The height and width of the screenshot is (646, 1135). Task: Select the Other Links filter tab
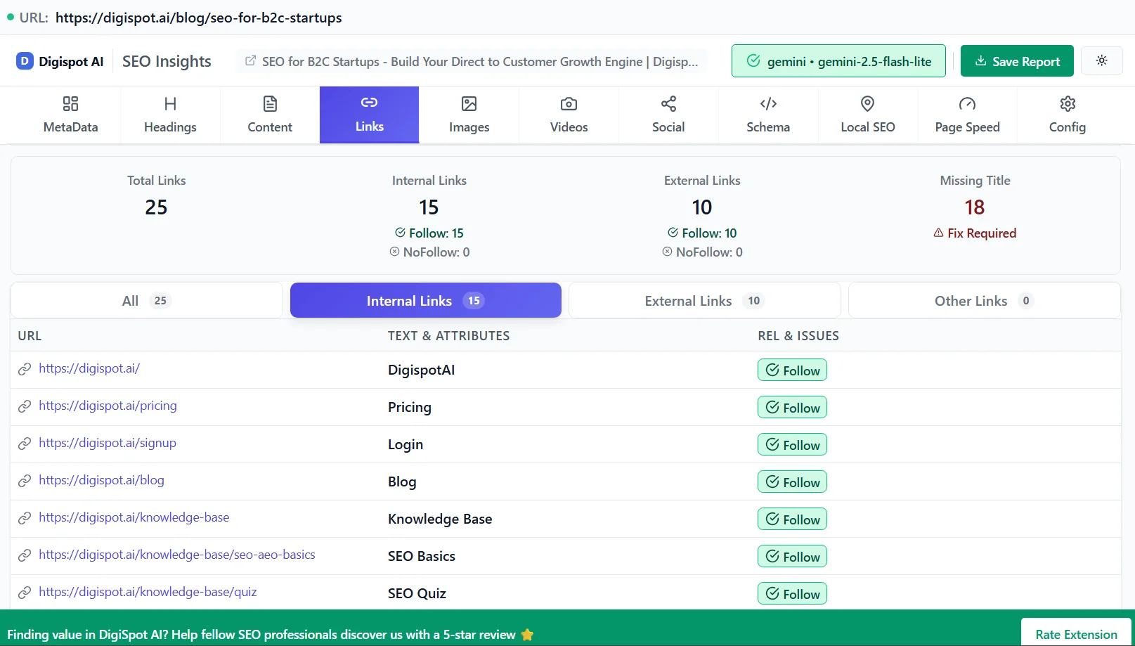click(984, 300)
